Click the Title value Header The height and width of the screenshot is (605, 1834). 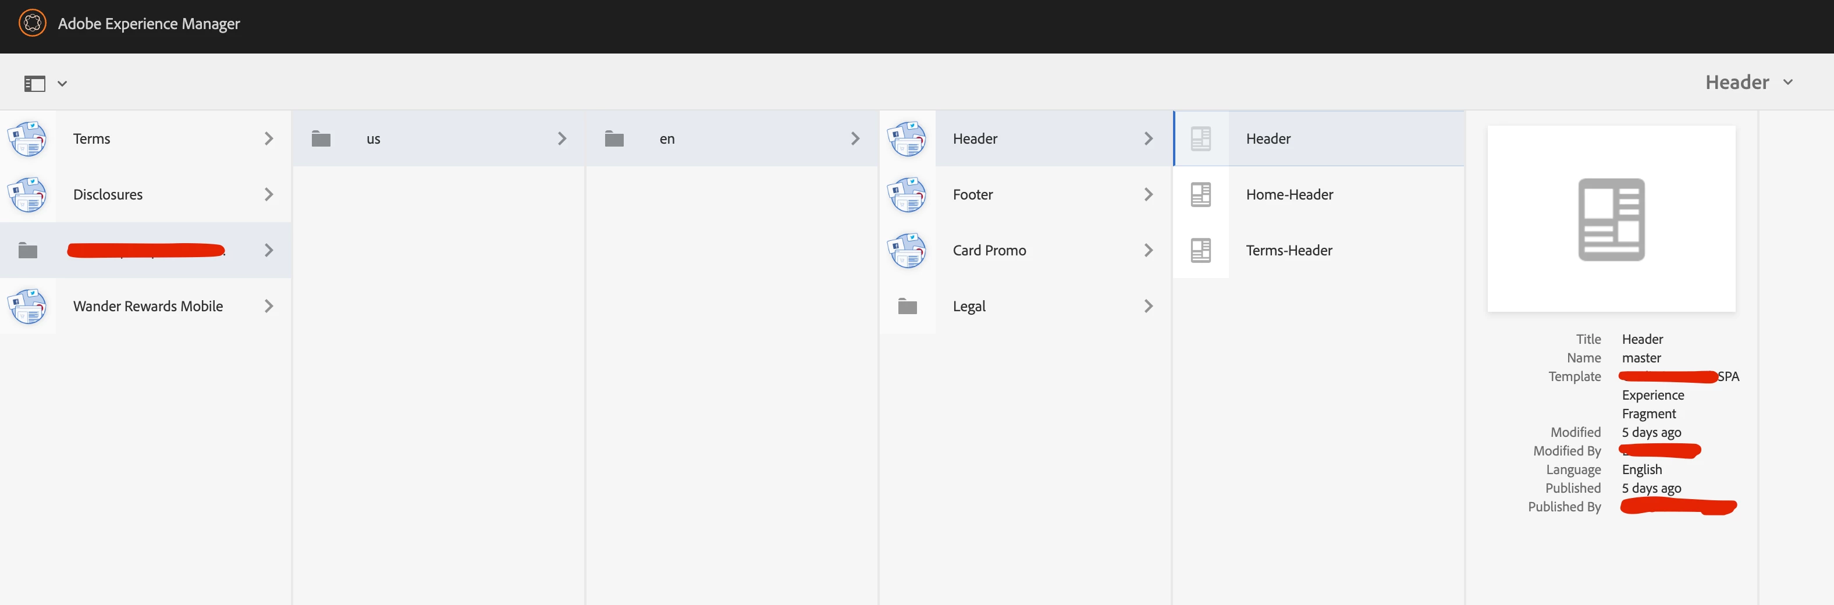pos(1643,340)
